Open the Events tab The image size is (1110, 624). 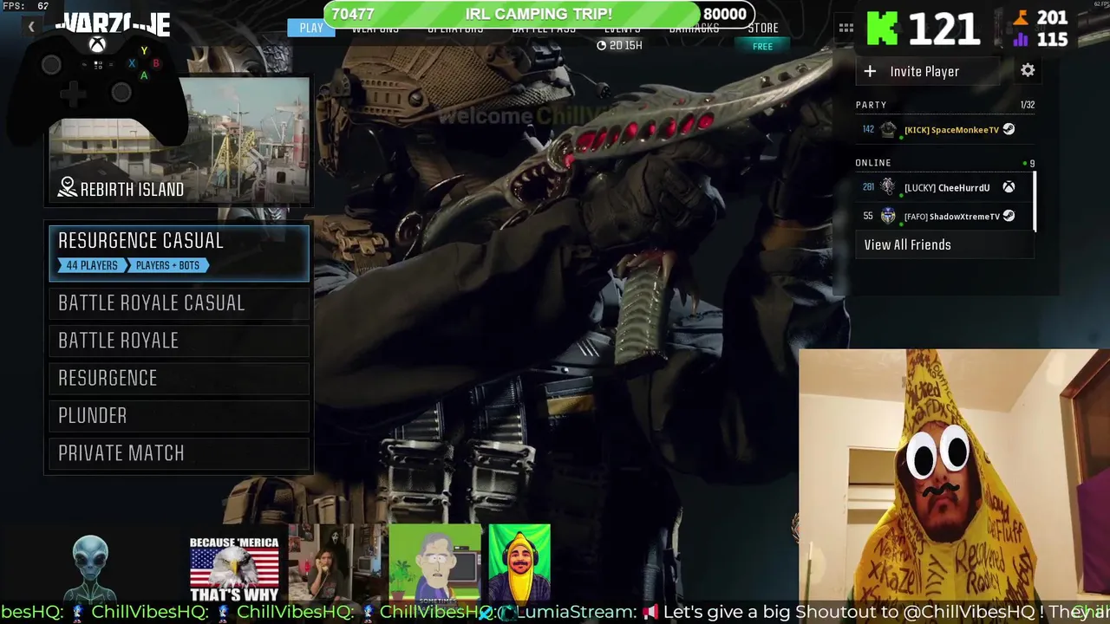(622, 30)
